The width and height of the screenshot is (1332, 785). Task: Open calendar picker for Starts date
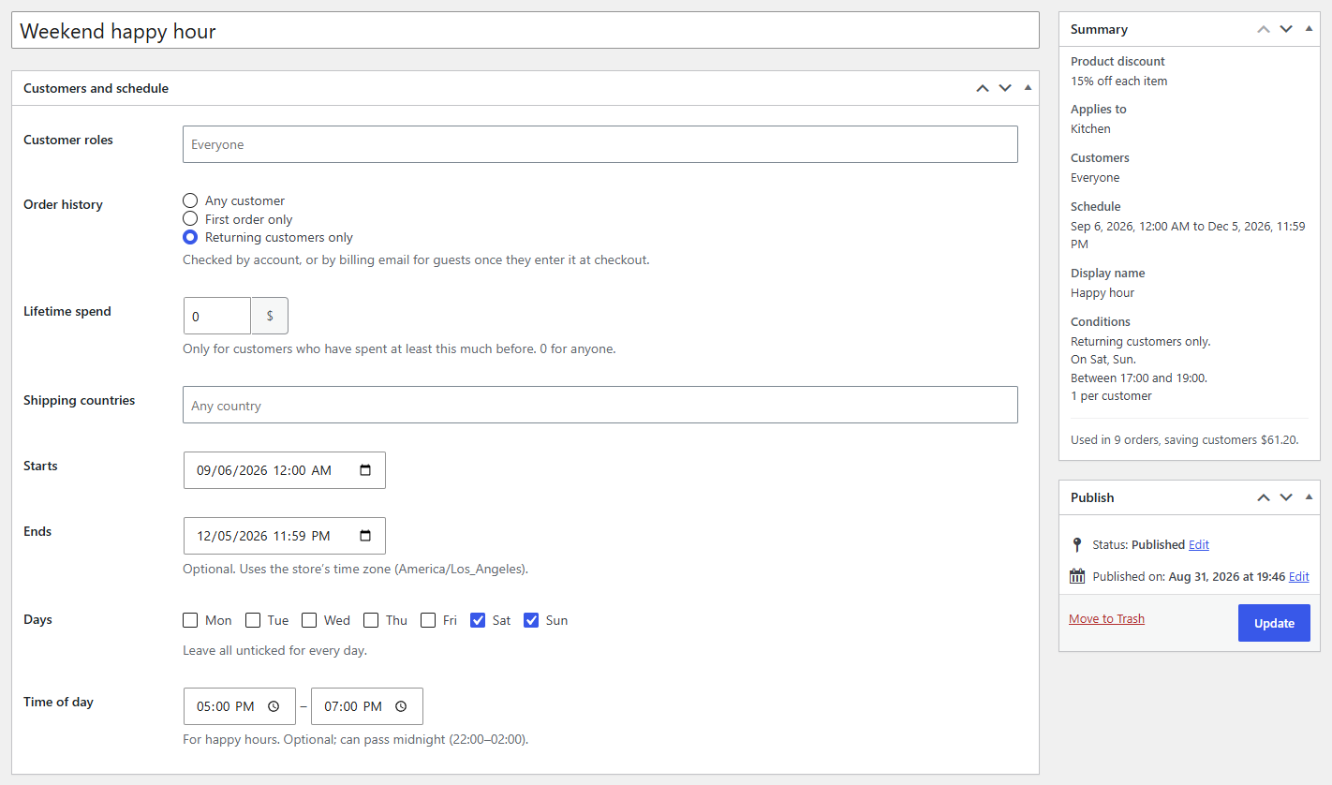365,470
